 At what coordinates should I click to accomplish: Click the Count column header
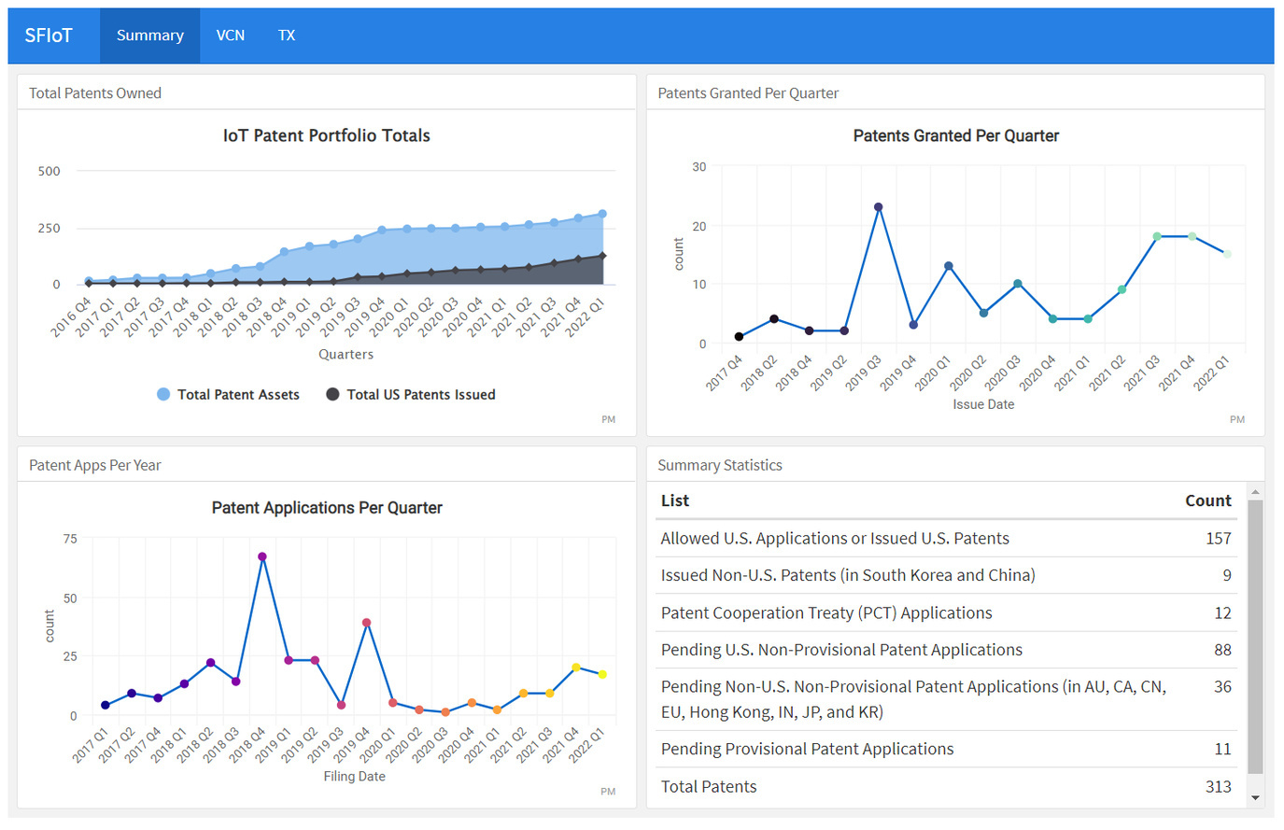1207,501
